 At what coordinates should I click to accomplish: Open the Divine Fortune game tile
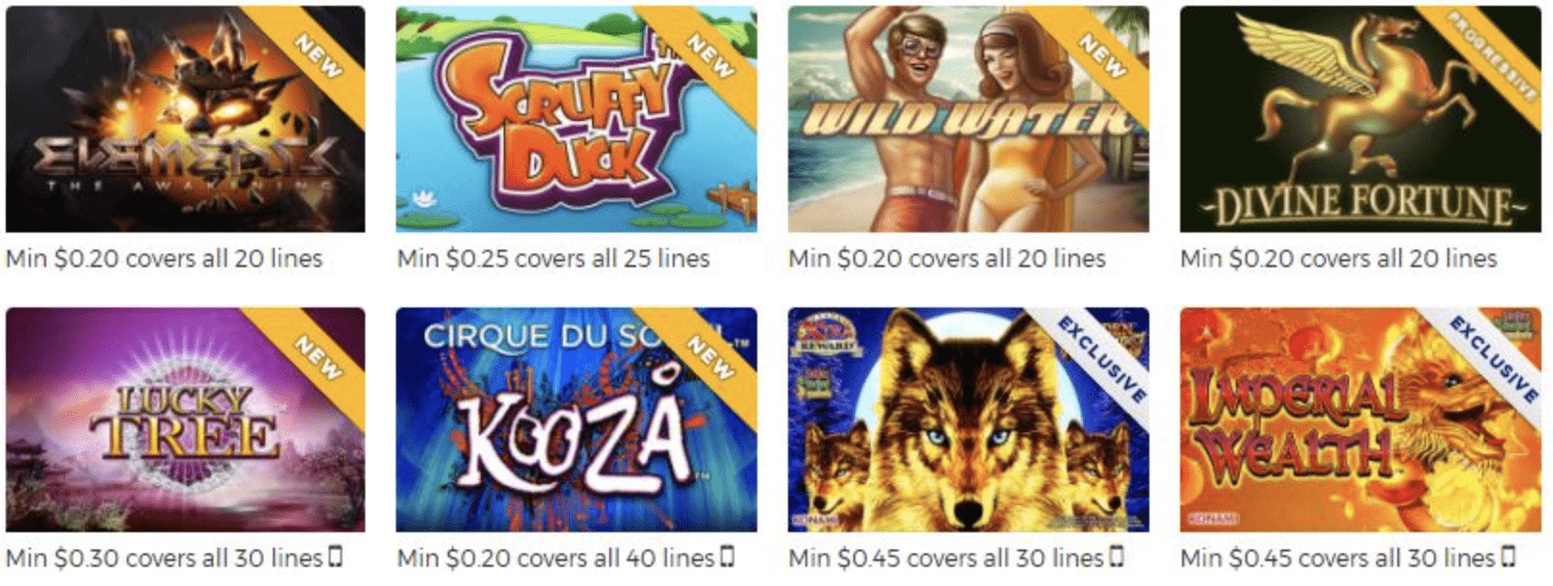(x=1361, y=119)
